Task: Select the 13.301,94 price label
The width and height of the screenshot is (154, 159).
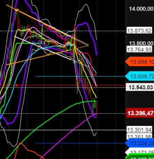Action: (139, 130)
